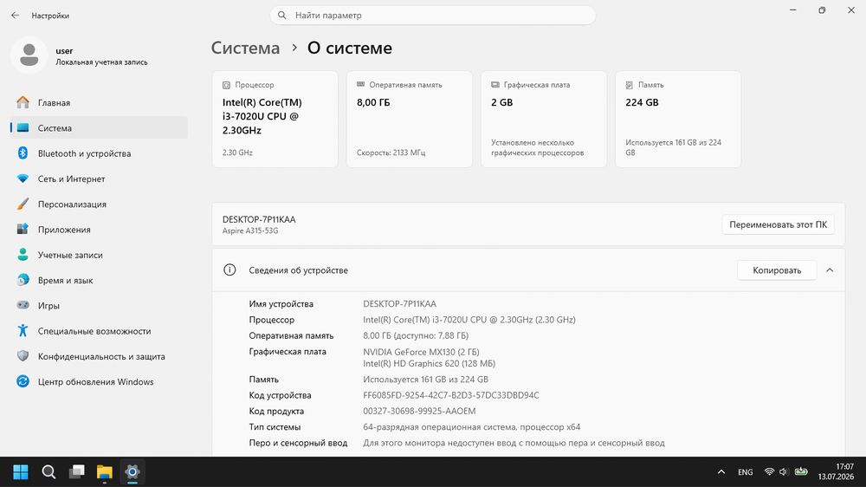Go to Сеть и Интернет settings
Image resolution: width=866 pixels, height=487 pixels.
pyautogui.click(x=99, y=179)
